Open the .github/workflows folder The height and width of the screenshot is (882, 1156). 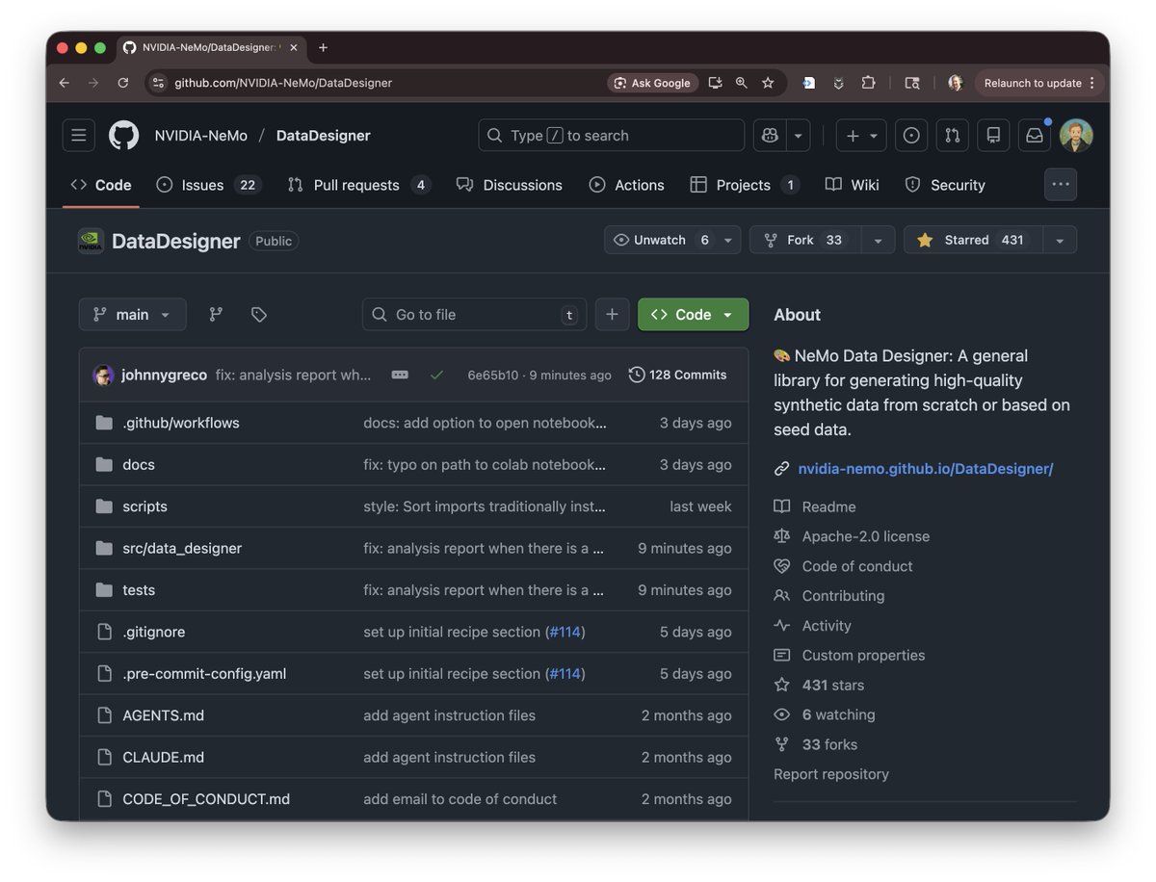click(x=181, y=423)
